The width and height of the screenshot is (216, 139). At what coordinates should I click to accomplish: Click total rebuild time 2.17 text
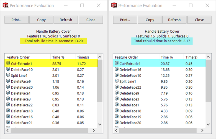[x=162, y=41]
